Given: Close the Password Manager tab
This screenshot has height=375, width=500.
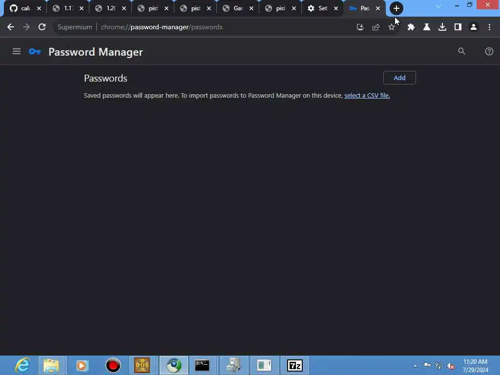Looking at the screenshot, I should [x=378, y=8].
